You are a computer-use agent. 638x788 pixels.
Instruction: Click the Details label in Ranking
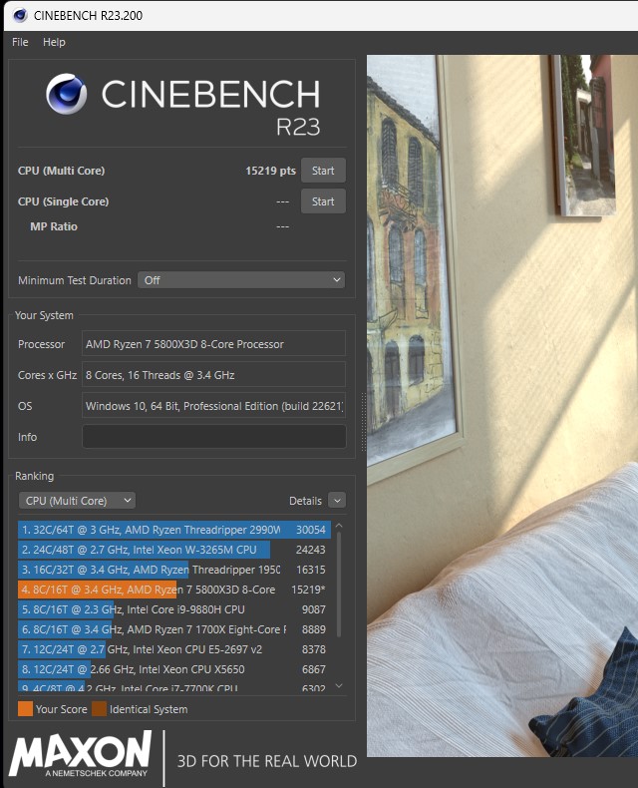coord(305,501)
